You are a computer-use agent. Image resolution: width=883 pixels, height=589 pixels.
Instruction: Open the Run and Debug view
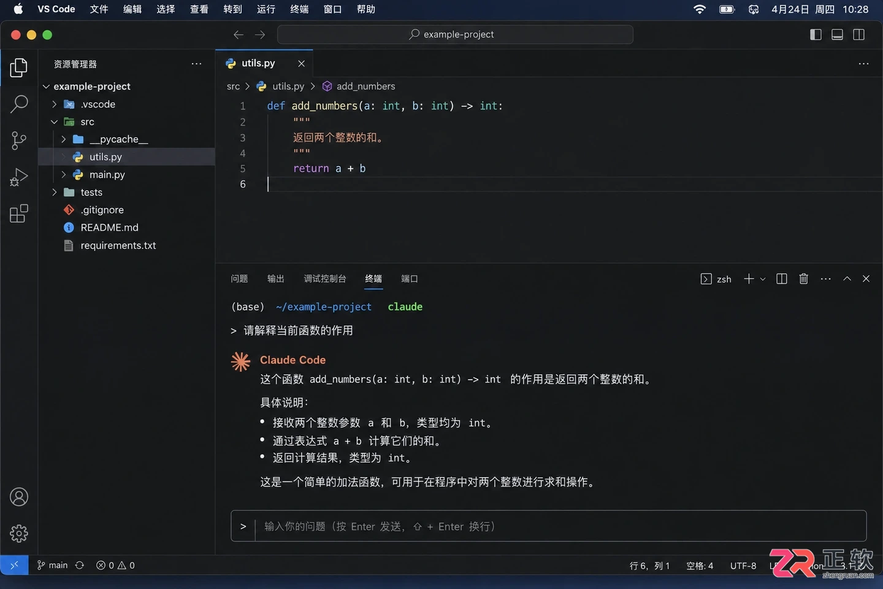click(x=19, y=177)
